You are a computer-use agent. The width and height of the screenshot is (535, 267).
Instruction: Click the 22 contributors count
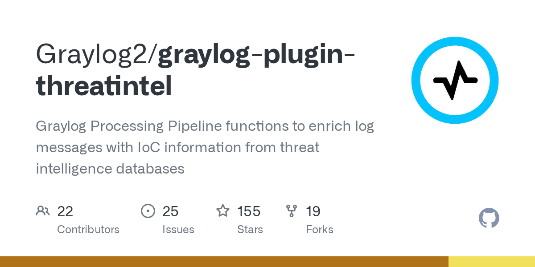pos(65,211)
